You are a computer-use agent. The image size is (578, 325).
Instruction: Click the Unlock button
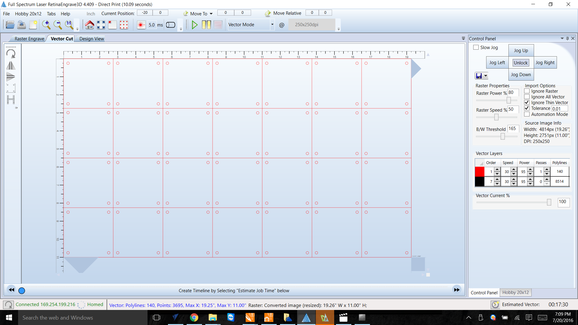point(521,63)
